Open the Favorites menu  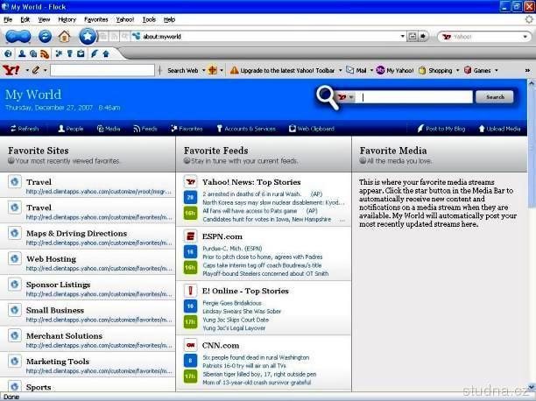coord(96,19)
